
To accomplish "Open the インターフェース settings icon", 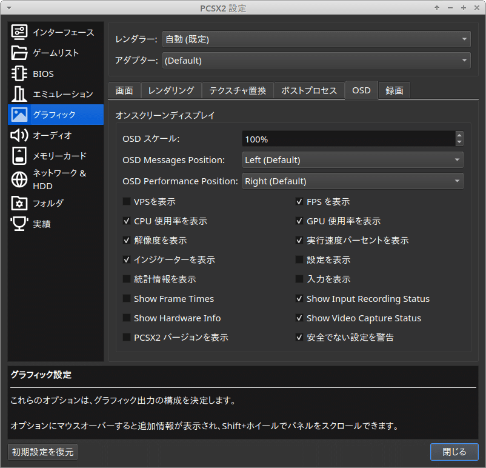I will (19, 32).
